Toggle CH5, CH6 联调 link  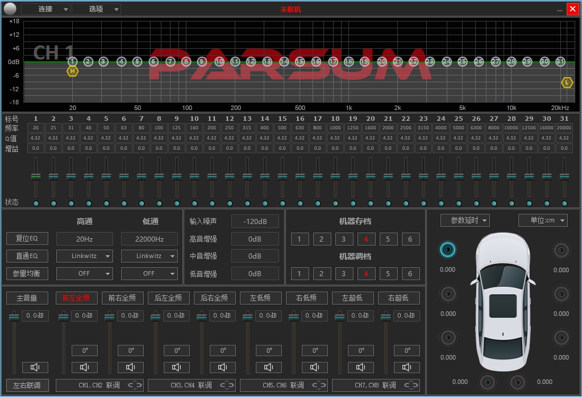[x=284, y=385]
